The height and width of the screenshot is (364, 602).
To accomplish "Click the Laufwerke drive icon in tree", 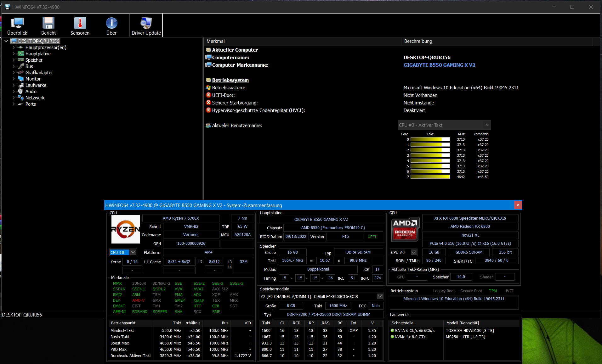I will (21, 85).
